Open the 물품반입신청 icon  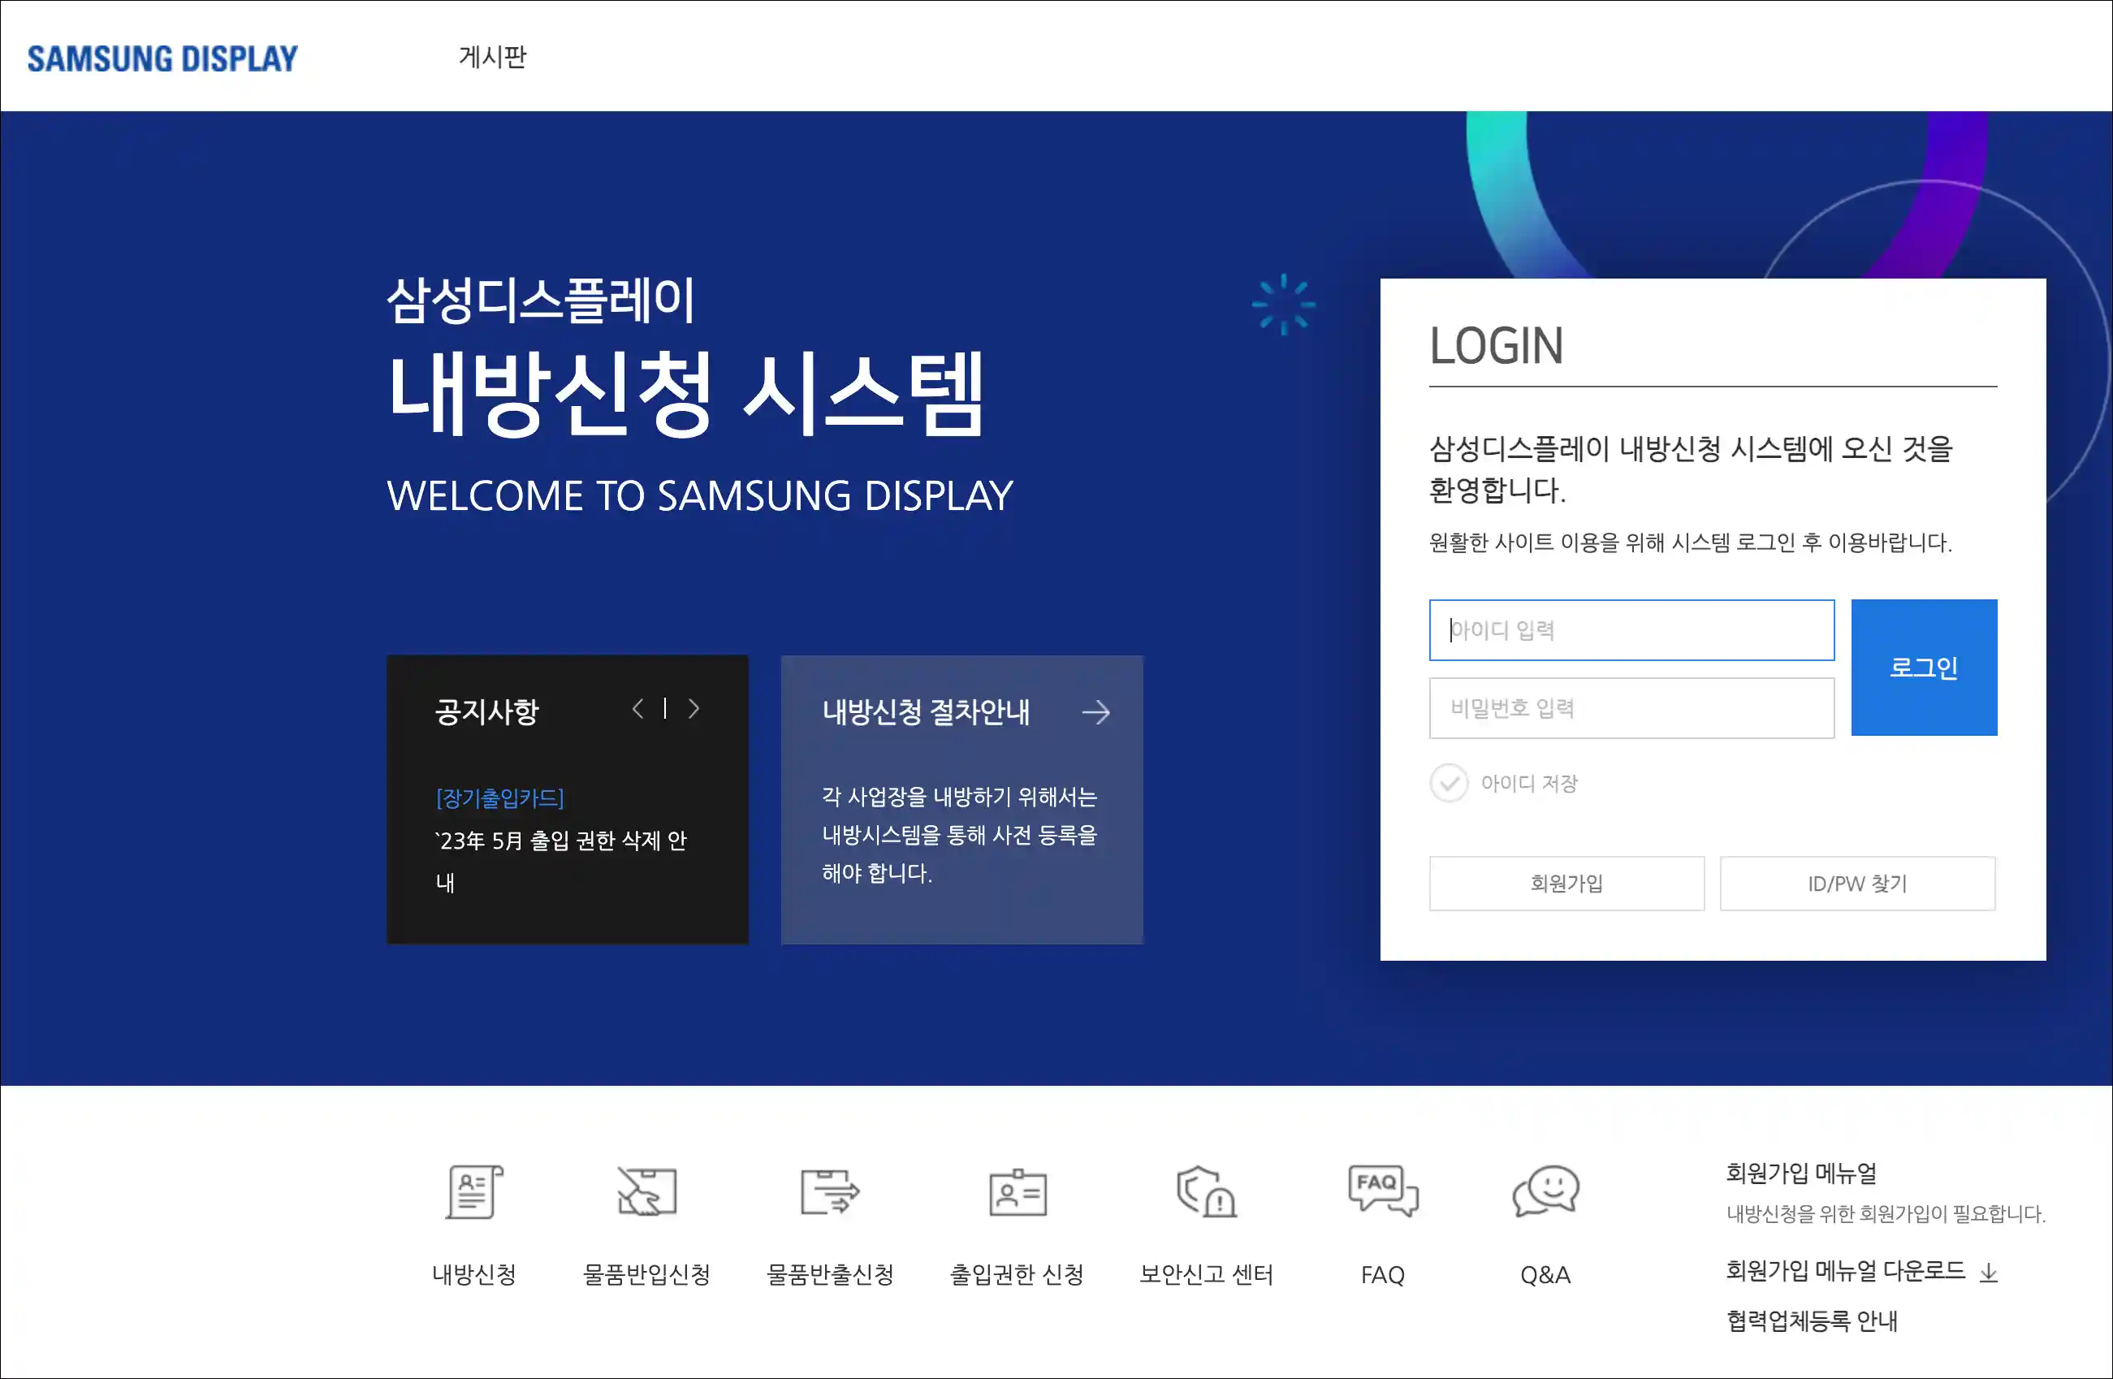[646, 1191]
